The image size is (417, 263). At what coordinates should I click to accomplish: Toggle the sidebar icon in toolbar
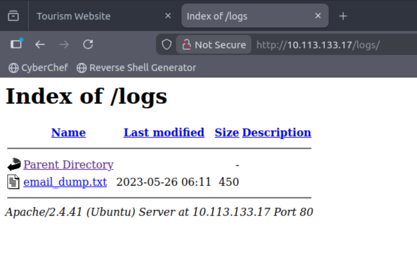(x=16, y=44)
